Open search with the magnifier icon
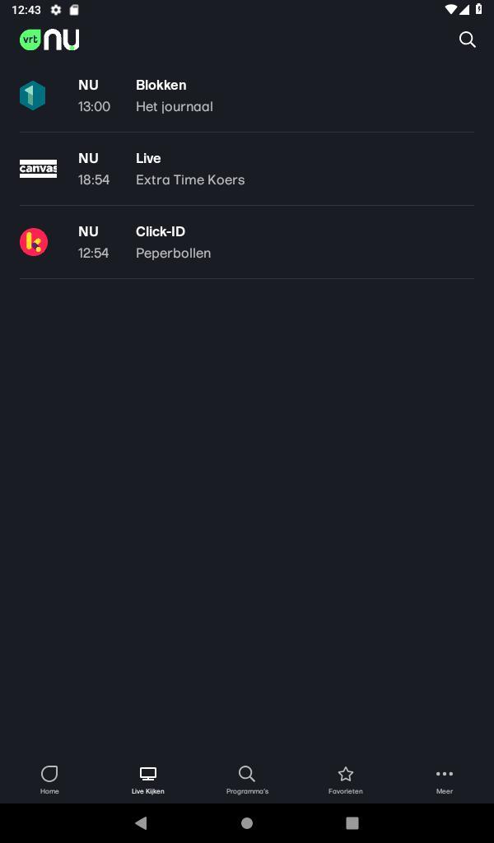 pos(467,40)
